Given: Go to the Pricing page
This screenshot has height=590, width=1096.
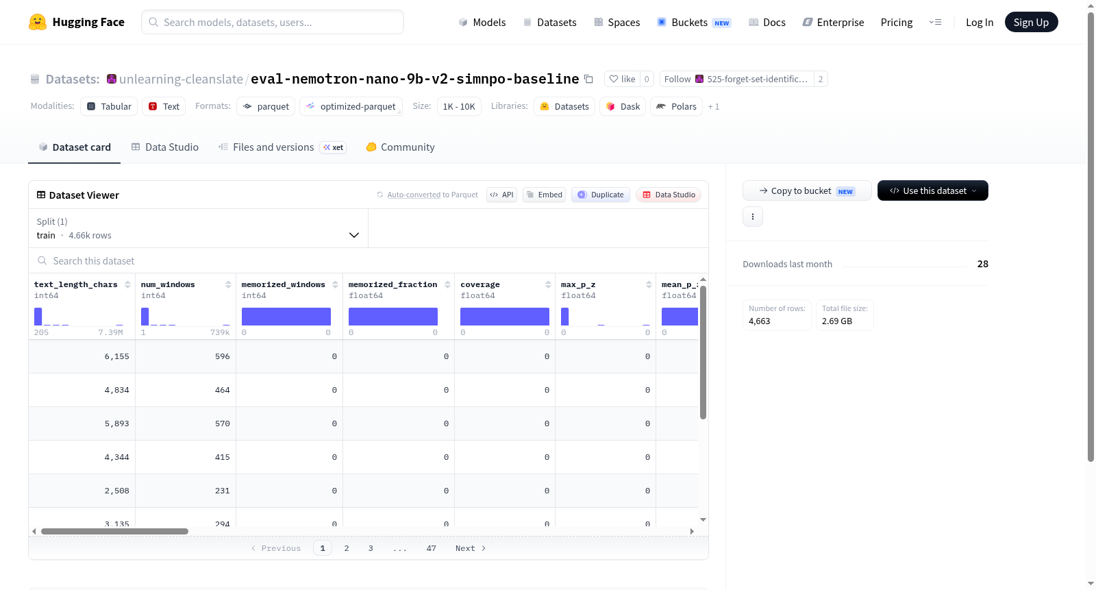Looking at the screenshot, I should 897,22.
